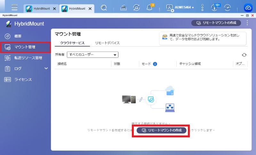Click the refresh icon in mount list
Image resolution: width=256 pixels, height=155 pixels.
point(244,55)
